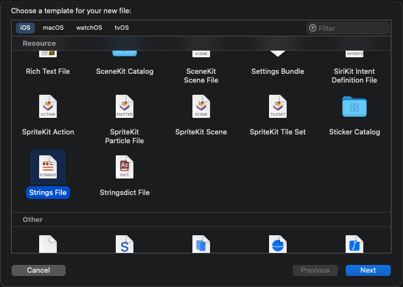Click the Previous button
Screen dimensions: 403x287
pyautogui.click(x=315, y=270)
